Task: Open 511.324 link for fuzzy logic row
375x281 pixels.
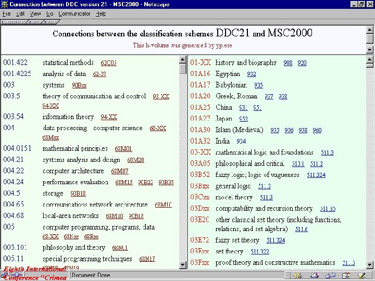Action: point(316,175)
